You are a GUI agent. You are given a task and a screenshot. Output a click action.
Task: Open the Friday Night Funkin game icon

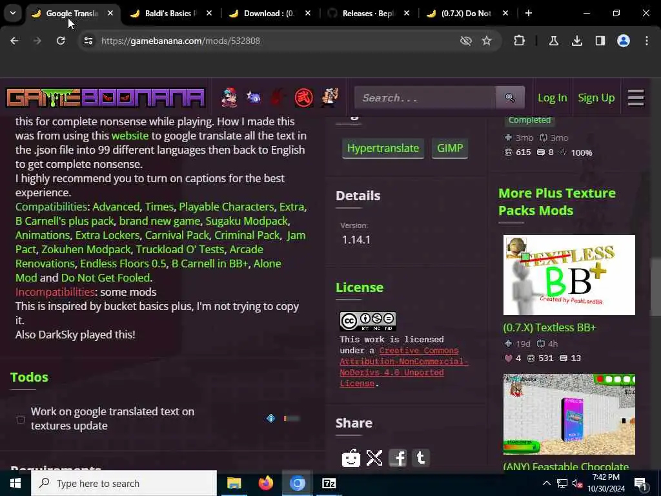pos(229,98)
